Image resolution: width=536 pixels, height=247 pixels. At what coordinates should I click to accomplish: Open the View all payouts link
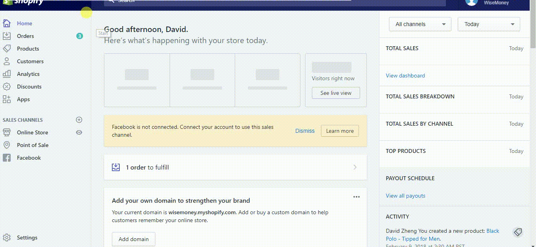[406, 196]
